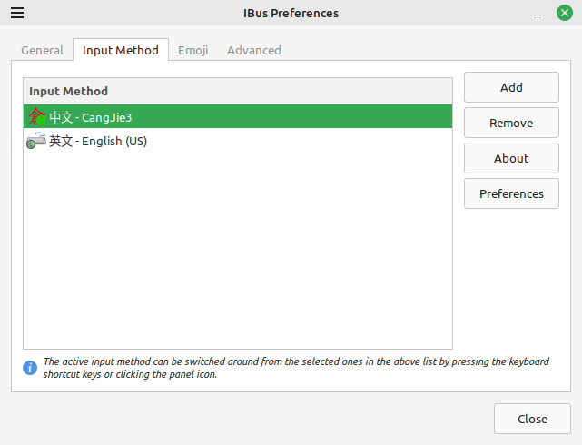Close the window with the green X icon

565,13
